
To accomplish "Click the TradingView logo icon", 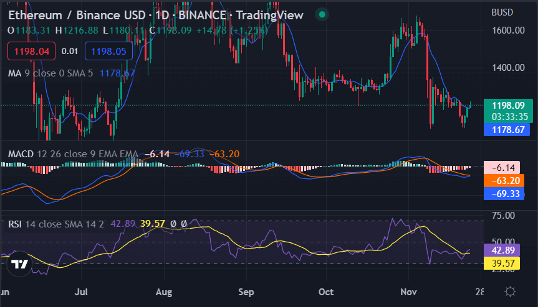I will click(x=19, y=264).
